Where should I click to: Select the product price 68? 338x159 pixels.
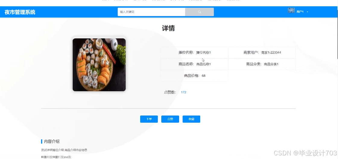coord(204,76)
